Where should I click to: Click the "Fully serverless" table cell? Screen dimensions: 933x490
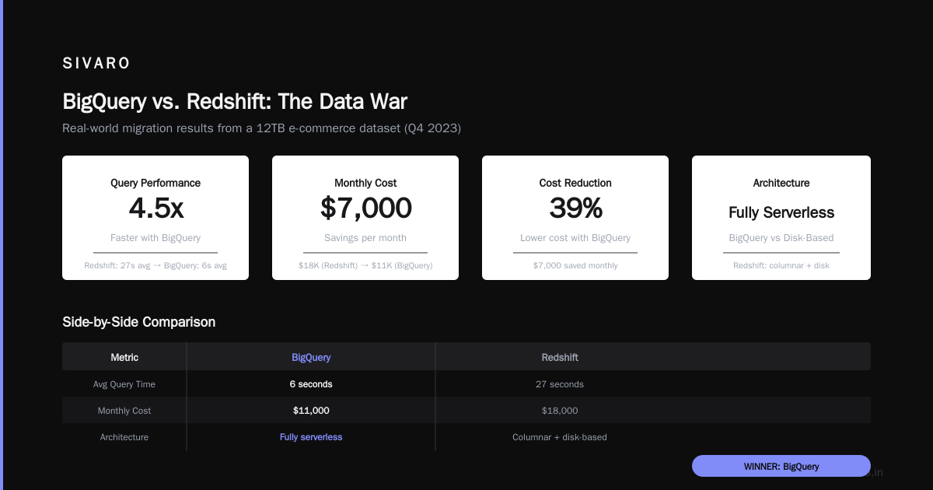click(311, 437)
